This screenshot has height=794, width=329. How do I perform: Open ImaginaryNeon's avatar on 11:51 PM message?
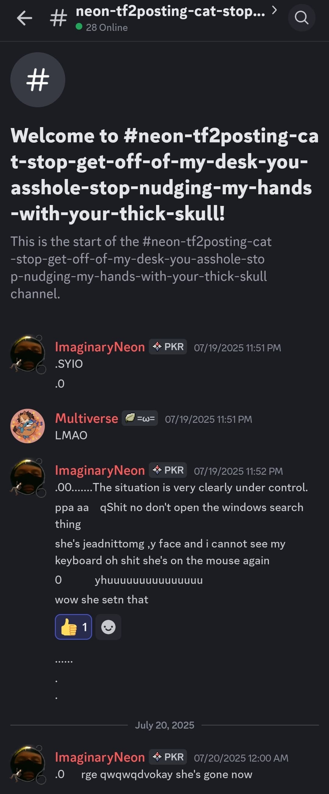pos(28,354)
